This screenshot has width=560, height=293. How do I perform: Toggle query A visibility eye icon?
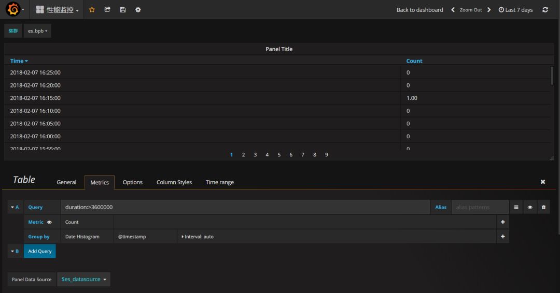pyautogui.click(x=530, y=207)
